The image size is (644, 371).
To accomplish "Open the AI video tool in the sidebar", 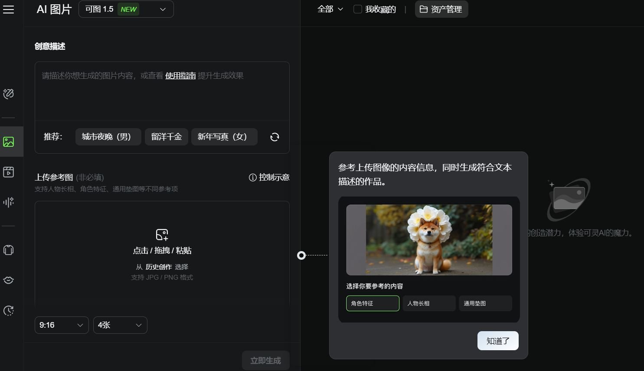I will coord(8,171).
